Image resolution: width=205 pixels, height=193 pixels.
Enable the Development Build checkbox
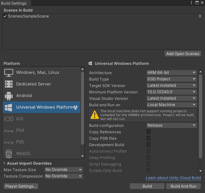pos(148,145)
